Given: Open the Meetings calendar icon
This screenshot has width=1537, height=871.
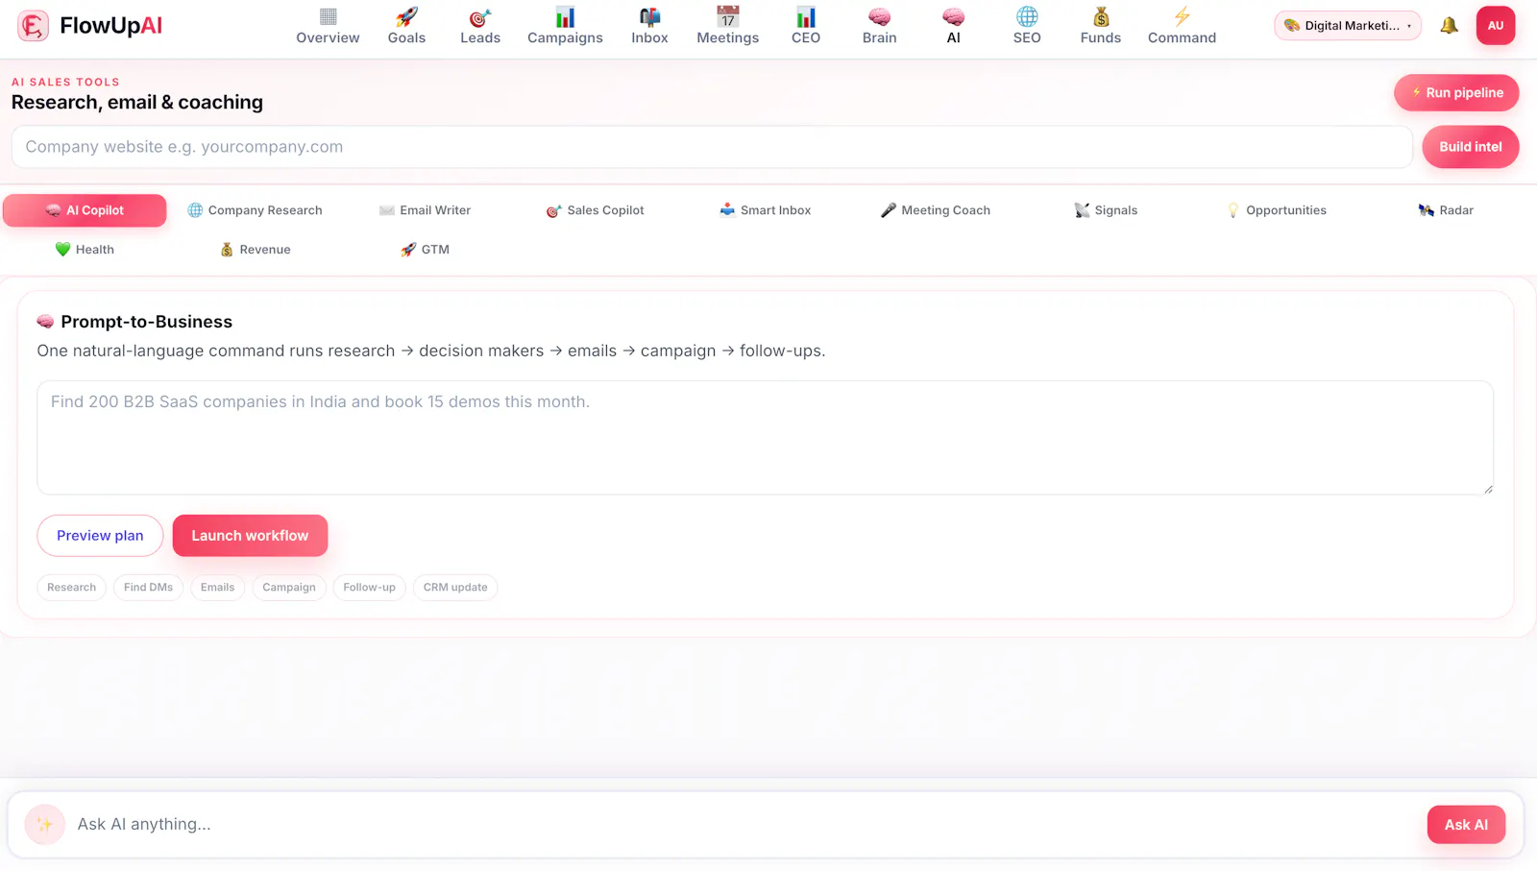Looking at the screenshot, I should [x=727, y=17].
